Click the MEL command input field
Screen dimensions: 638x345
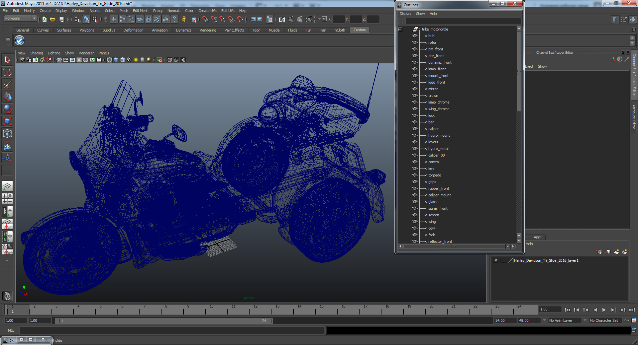click(172, 330)
